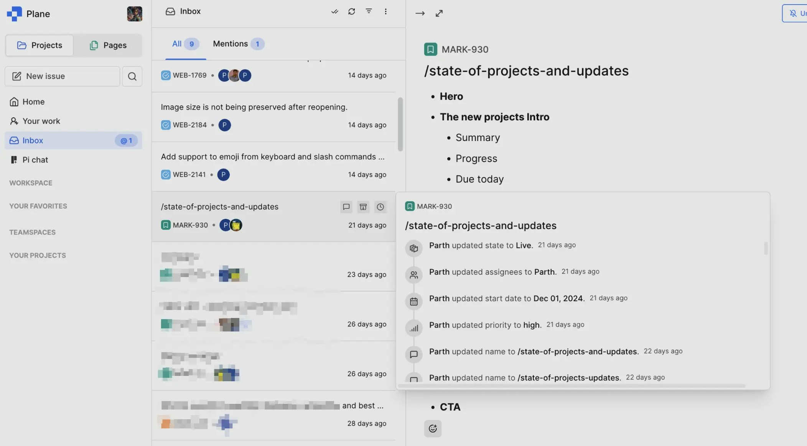Expand the YOUR PROJECTS section
This screenshot has height=446, width=807.
point(37,255)
